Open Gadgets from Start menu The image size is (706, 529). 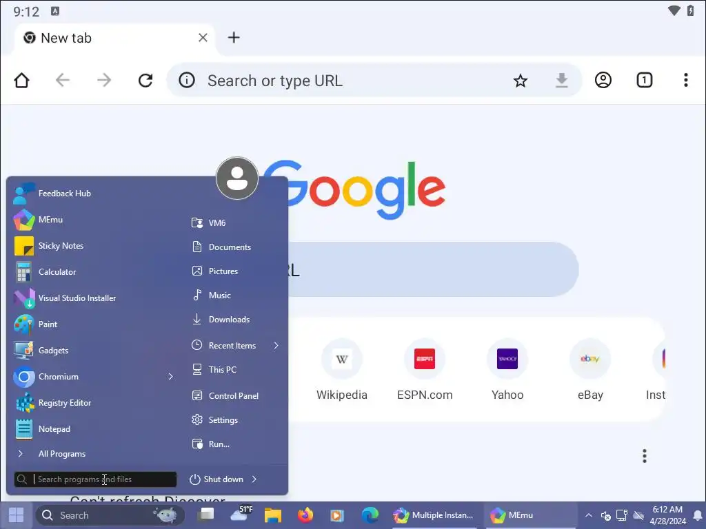point(93,350)
